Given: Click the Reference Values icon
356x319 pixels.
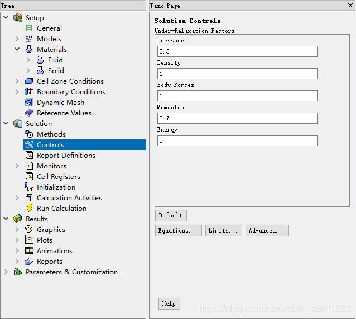Looking at the screenshot, I should click(29, 113).
